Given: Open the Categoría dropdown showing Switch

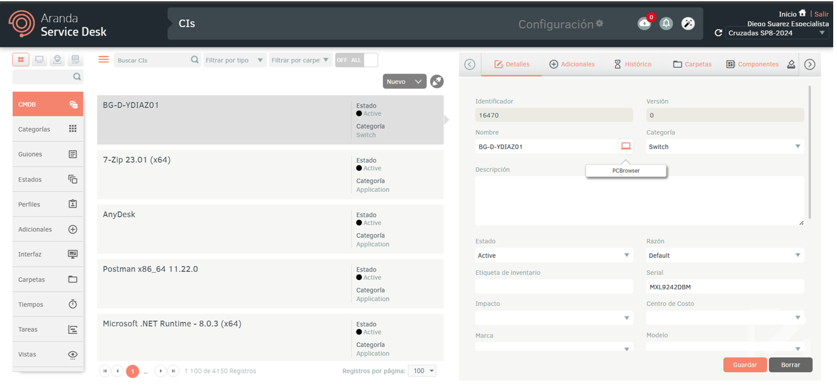Looking at the screenshot, I should click(x=725, y=146).
